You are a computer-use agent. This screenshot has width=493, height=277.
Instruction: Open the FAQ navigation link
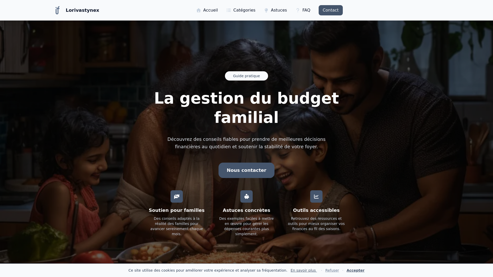click(303, 10)
